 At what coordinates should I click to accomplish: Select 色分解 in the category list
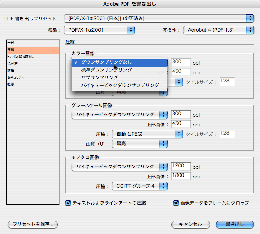(33, 64)
